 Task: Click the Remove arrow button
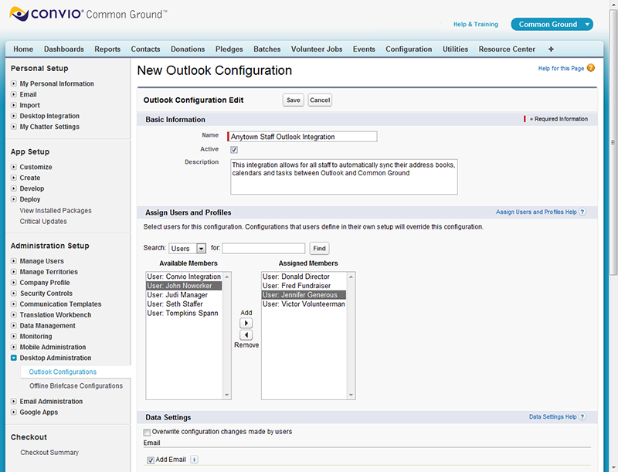pos(246,335)
